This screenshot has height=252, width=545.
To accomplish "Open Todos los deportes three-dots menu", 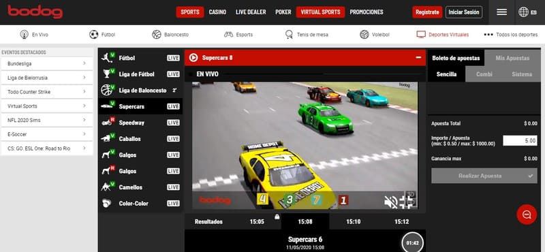I will click(x=488, y=35).
